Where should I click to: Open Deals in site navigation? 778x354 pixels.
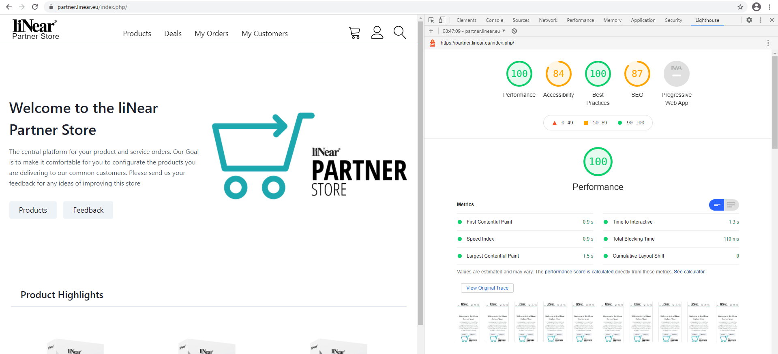[x=173, y=34]
